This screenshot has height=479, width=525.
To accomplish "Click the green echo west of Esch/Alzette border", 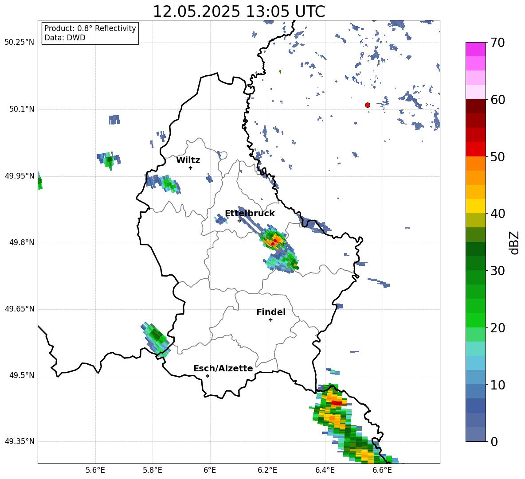I will click(x=156, y=339).
